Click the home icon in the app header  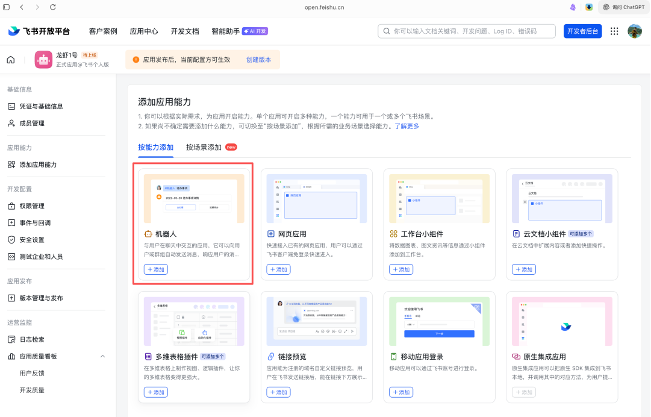tap(11, 60)
